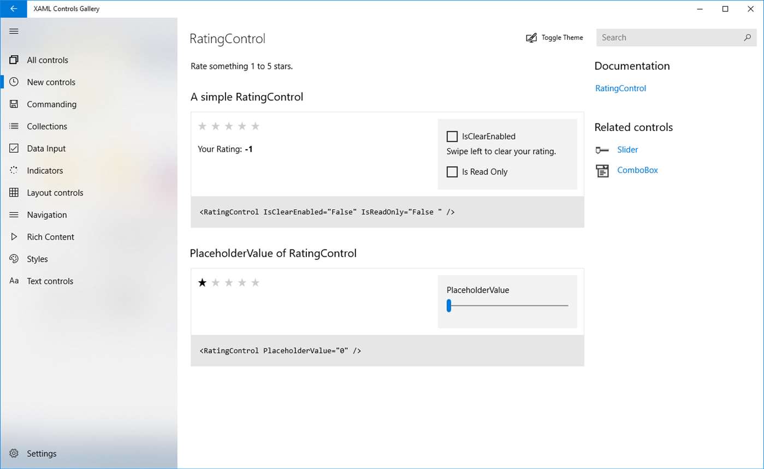Click 'Swipe left to clear your rating.' text
Screen dimensions: 764x469
(501, 152)
